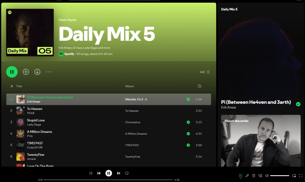Screen dimensions: 305x182
Task: Select A Million Dreams track title
Action: click(x=40, y=132)
